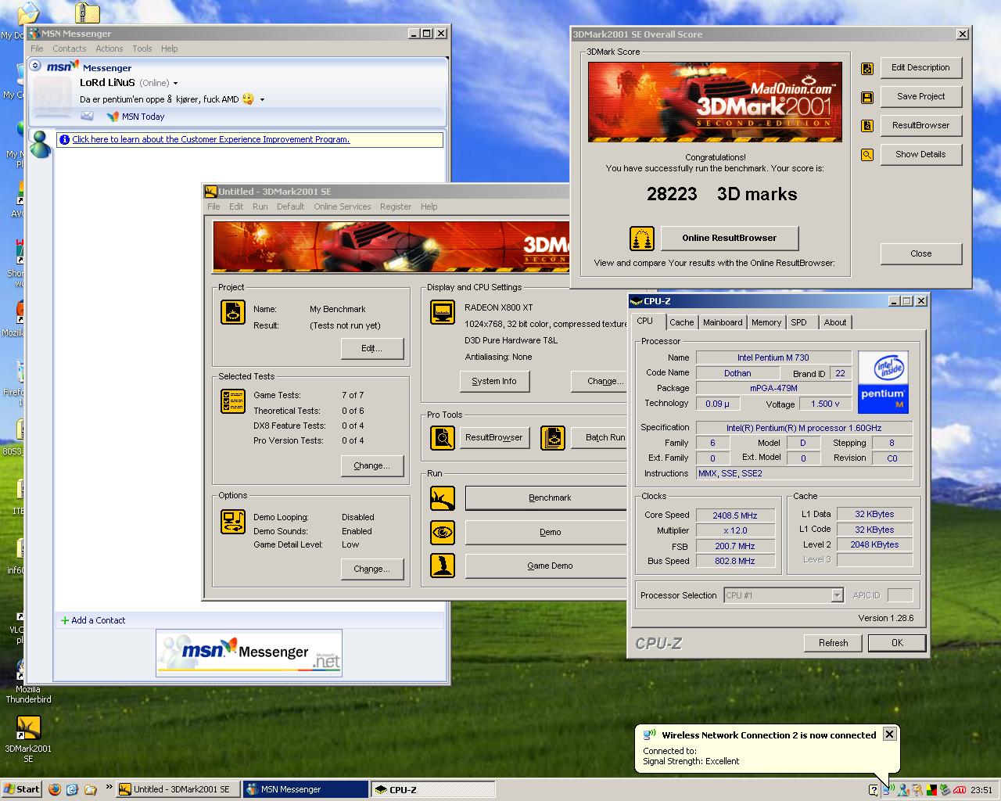Click the Intel Pentium M logo in CPU-Z
The image size is (1001, 801).
click(x=883, y=382)
